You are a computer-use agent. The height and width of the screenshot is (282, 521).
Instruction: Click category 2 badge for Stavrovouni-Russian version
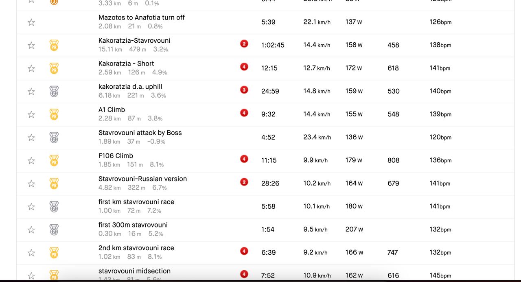pyautogui.click(x=244, y=182)
